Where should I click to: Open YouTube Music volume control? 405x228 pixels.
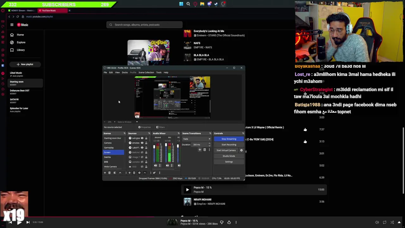click(x=377, y=222)
